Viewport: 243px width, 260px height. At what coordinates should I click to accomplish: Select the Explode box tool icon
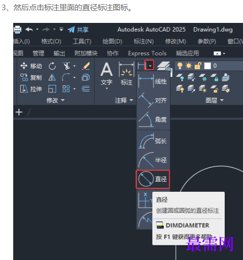[86, 77]
